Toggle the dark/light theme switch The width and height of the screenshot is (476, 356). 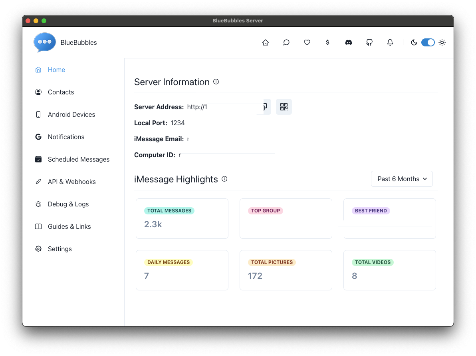tap(428, 42)
